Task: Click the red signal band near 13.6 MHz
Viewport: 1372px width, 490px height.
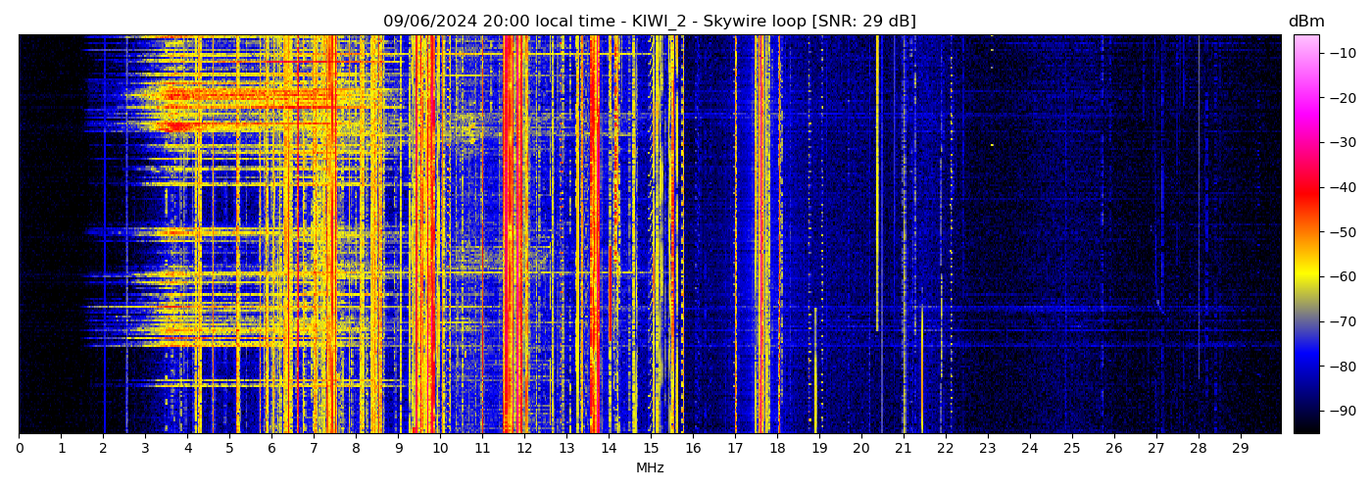Action: pyautogui.click(x=594, y=235)
